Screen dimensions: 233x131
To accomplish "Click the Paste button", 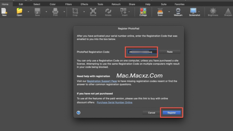I will [170, 52].
